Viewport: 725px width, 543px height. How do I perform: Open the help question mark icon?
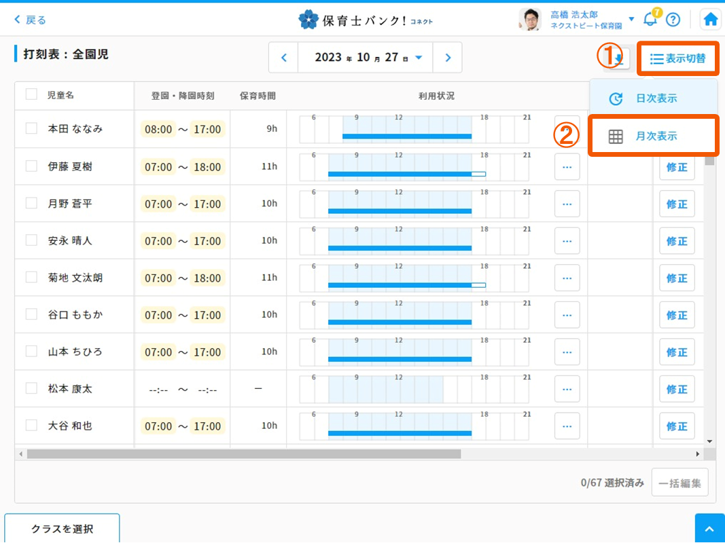click(673, 19)
